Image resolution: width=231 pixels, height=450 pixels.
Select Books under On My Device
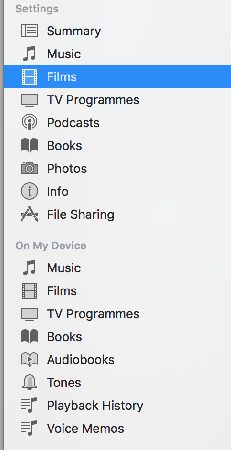(117, 337)
